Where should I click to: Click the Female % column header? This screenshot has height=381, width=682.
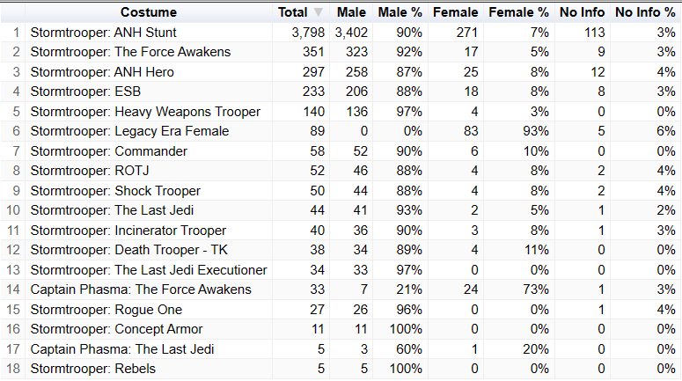click(x=518, y=12)
